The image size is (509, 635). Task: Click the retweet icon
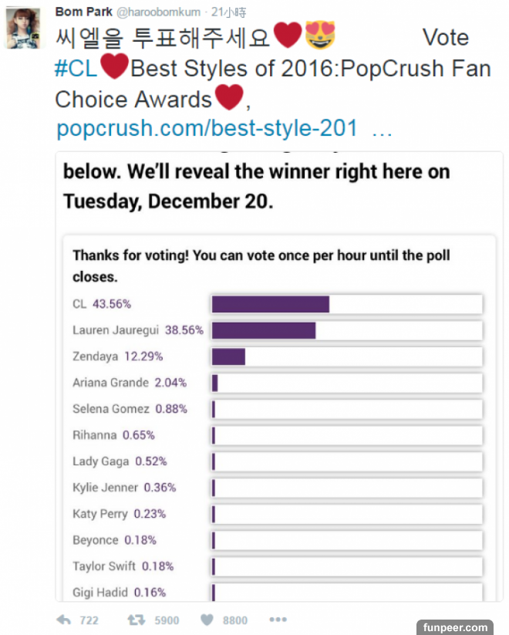(136, 620)
